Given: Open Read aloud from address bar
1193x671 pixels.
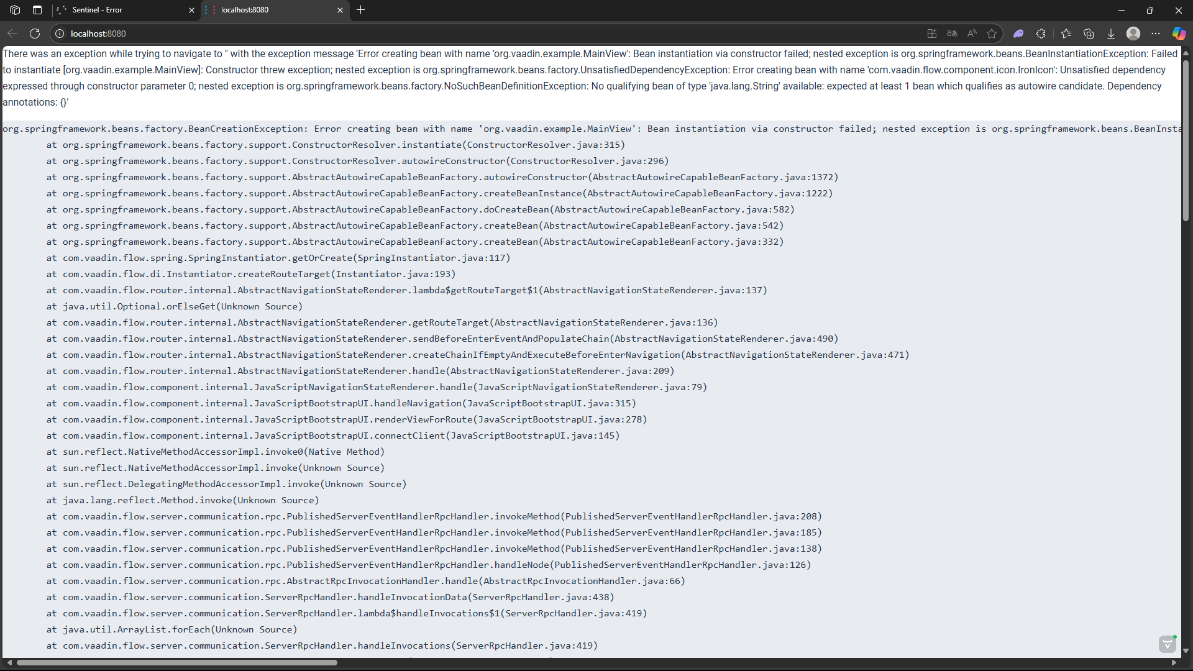Looking at the screenshot, I should point(972,34).
